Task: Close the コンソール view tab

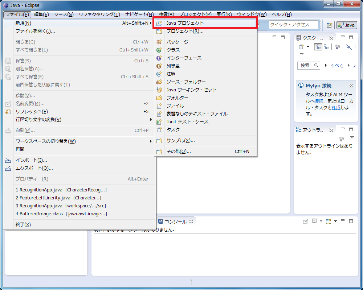Action: (191, 221)
